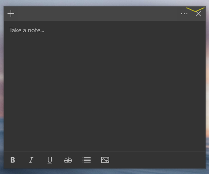Click the "Take a note..." placeholder text
The height and width of the screenshot is (174, 209).
pyautogui.click(x=27, y=30)
